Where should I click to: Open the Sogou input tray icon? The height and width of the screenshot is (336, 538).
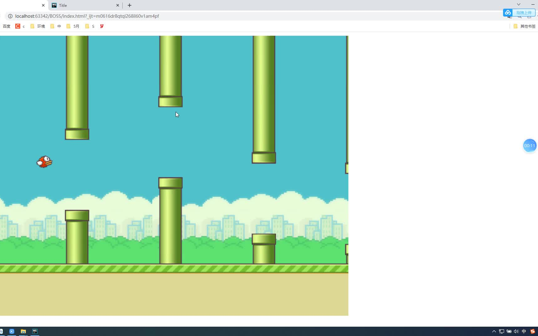click(533, 331)
